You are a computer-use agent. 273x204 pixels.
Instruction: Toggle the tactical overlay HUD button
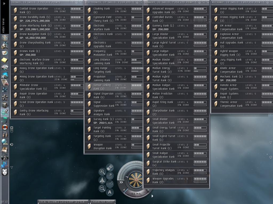(110, 184)
